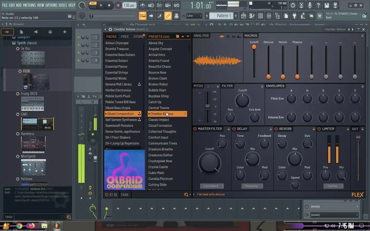Toggle the Limiter power button
The width and height of the screenshot is (370, 231).
point(319,129)
